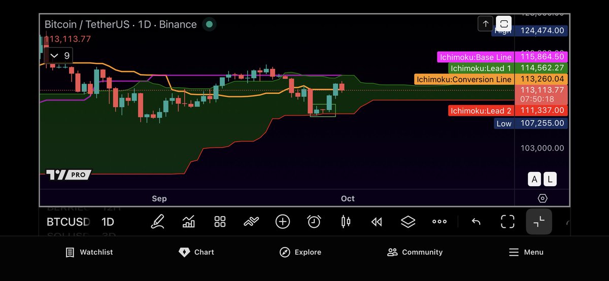Tap the Low price label 107,255.00
The height and width of the screenshot is (281, 609).
(542, 123)
